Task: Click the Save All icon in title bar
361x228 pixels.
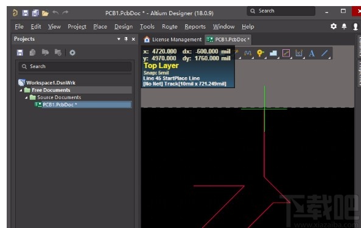Action: coord(35,13)
